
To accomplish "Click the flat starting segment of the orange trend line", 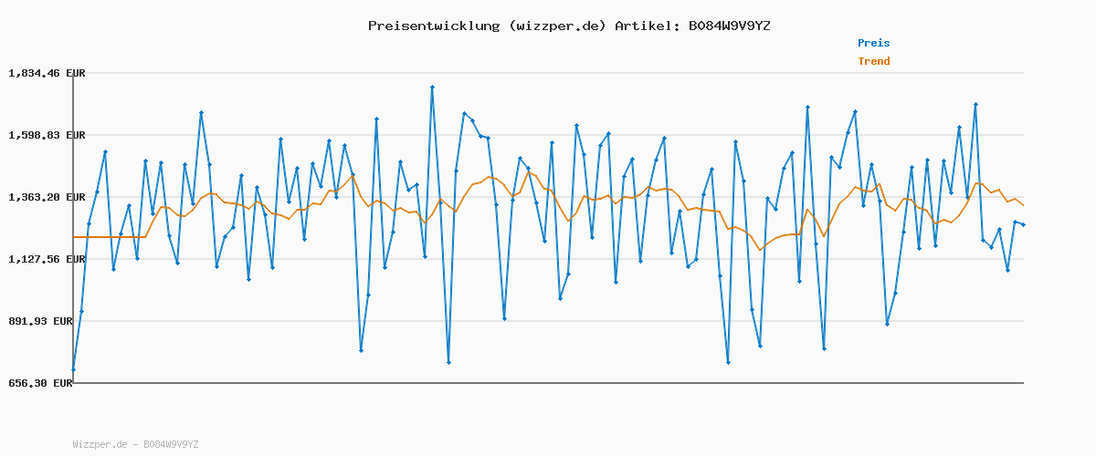I will pos(110,237).
